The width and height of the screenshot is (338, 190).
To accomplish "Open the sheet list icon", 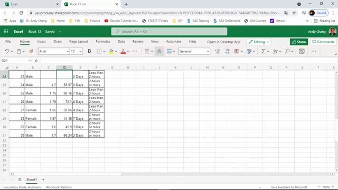I will [x=20, y=179].
